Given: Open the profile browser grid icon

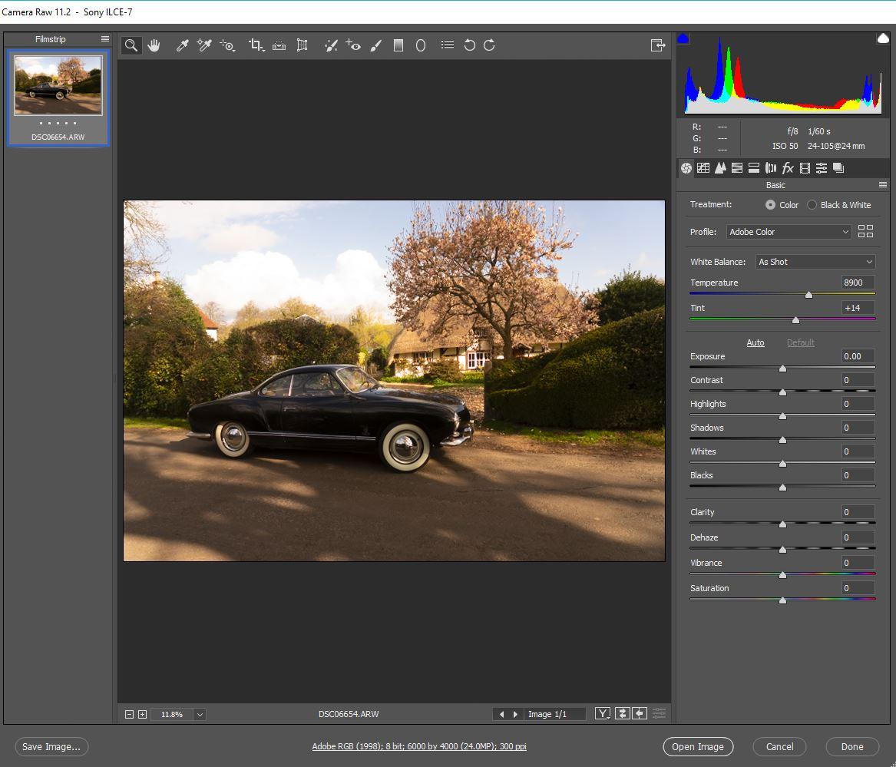Looking at the screenshot, I should (865, 231).
